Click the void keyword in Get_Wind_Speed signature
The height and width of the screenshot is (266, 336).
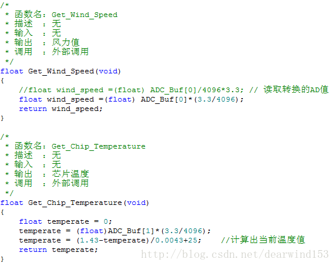click(x=108, y=71)
